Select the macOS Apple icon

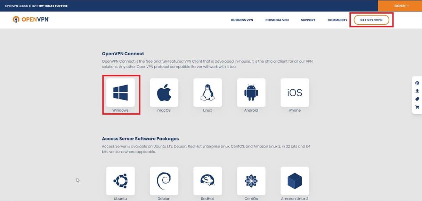coord(164,93)
